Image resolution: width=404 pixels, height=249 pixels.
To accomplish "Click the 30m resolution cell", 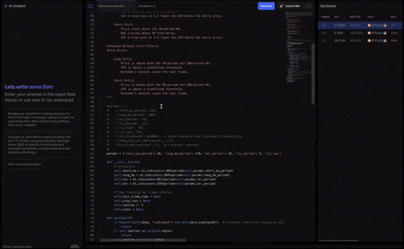I will click(394, 41).
